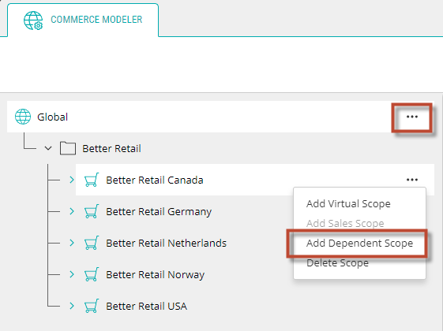Screen dimensions: 443x331
Task: Click the Global scope globe icon
Action: 23,117
